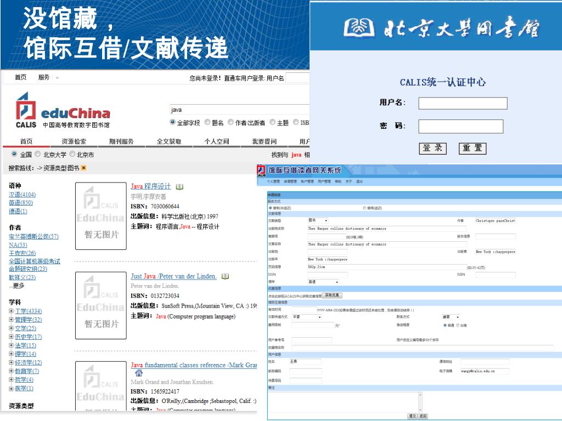Open the 资源检索 navigation tab
Viewport: 562px width, 421px height.
point(74,141)
